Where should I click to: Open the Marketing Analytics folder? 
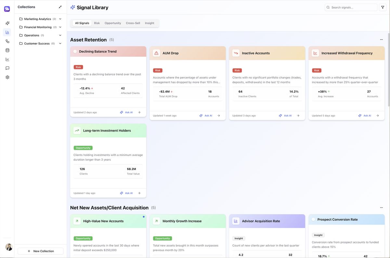point(37,19)
